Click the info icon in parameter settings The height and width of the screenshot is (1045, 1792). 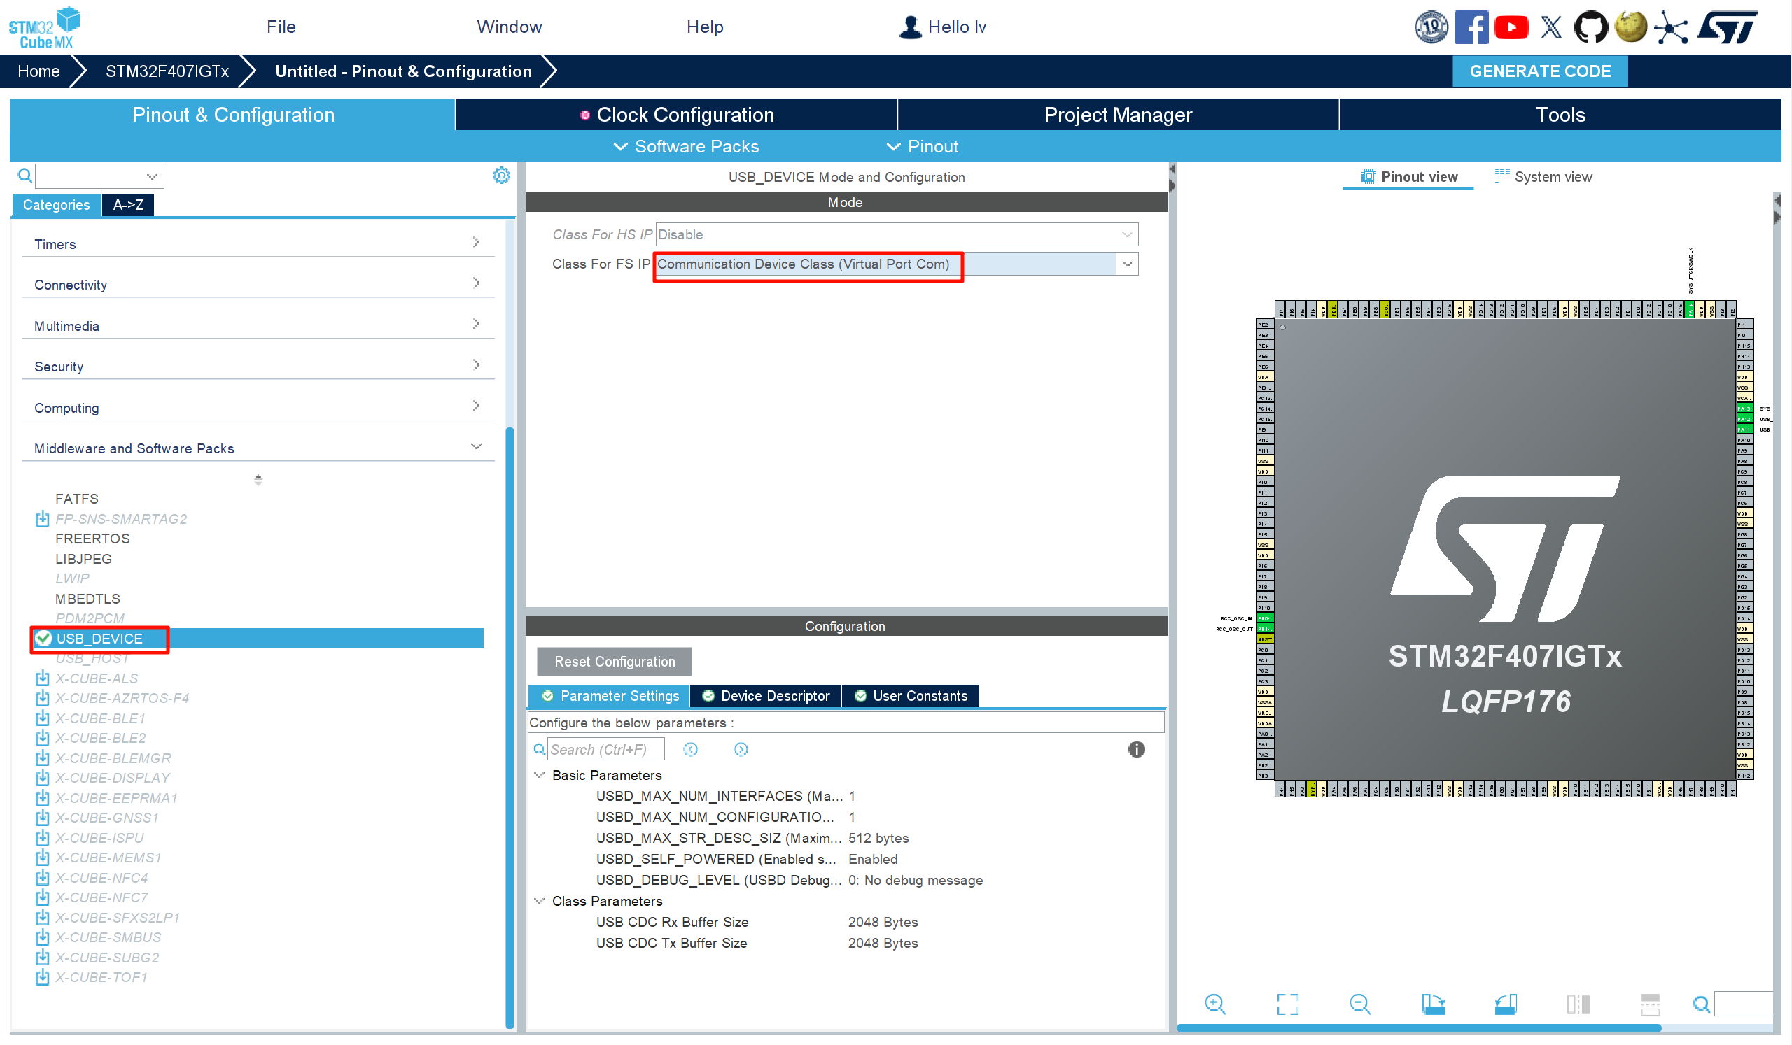tap(1136, 749)
